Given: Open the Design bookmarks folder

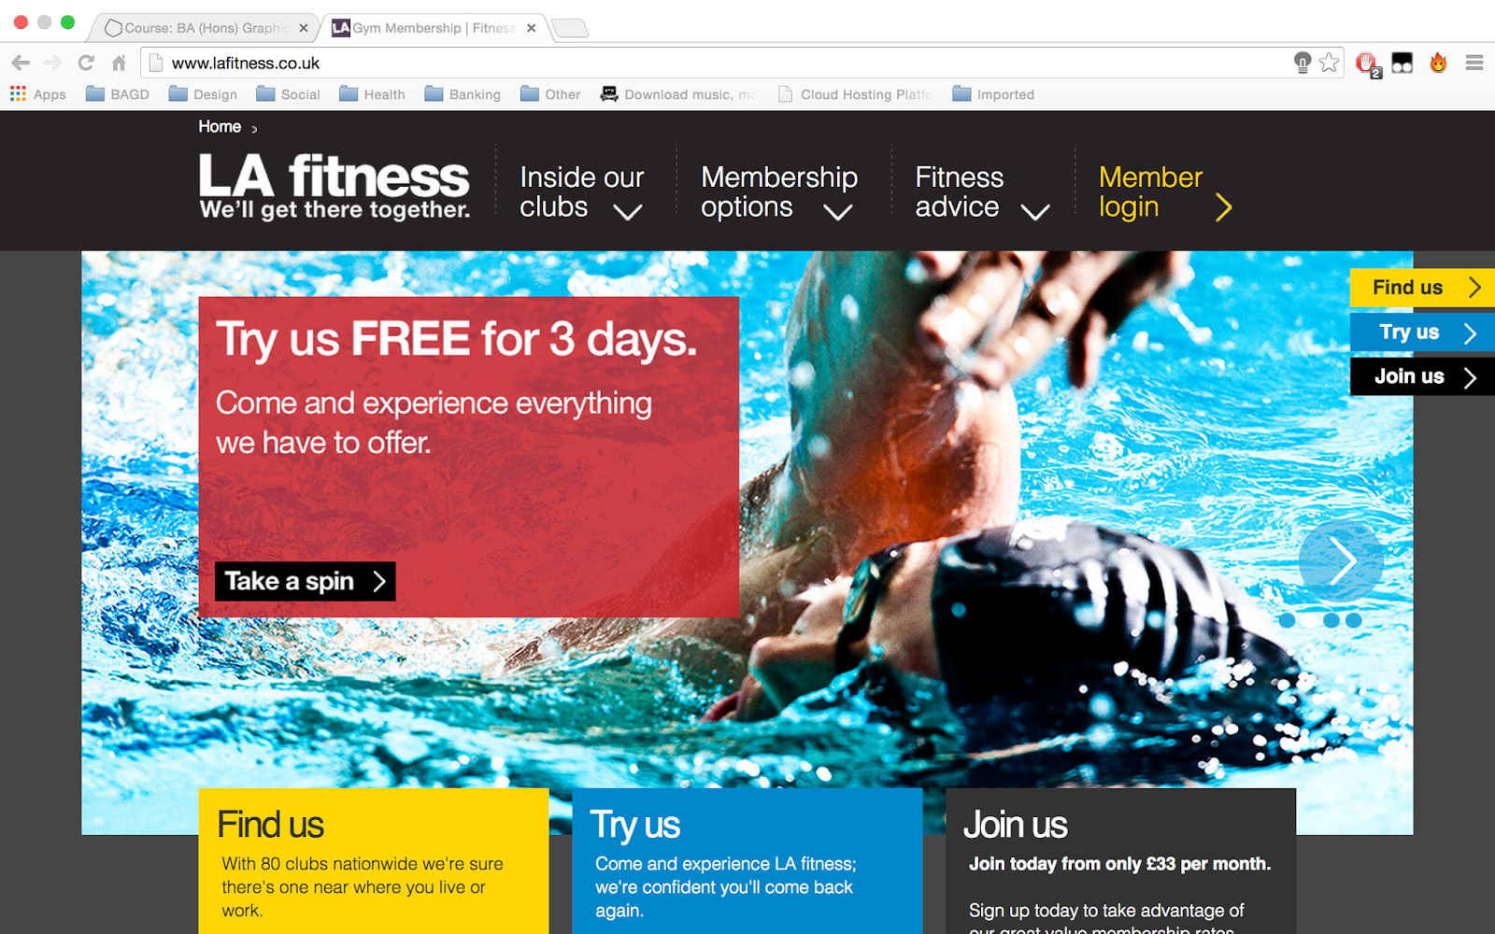Looking at the screenshot, I should click(x=203, y=94).
